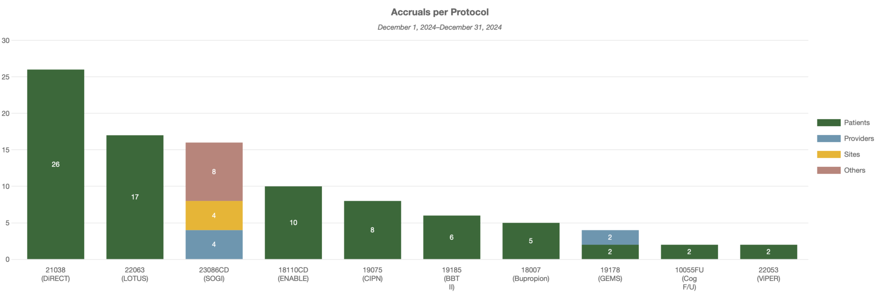Toggle the Sites series legend label
The width and height of the screenshot is (880, 293).
pos(852,154)
